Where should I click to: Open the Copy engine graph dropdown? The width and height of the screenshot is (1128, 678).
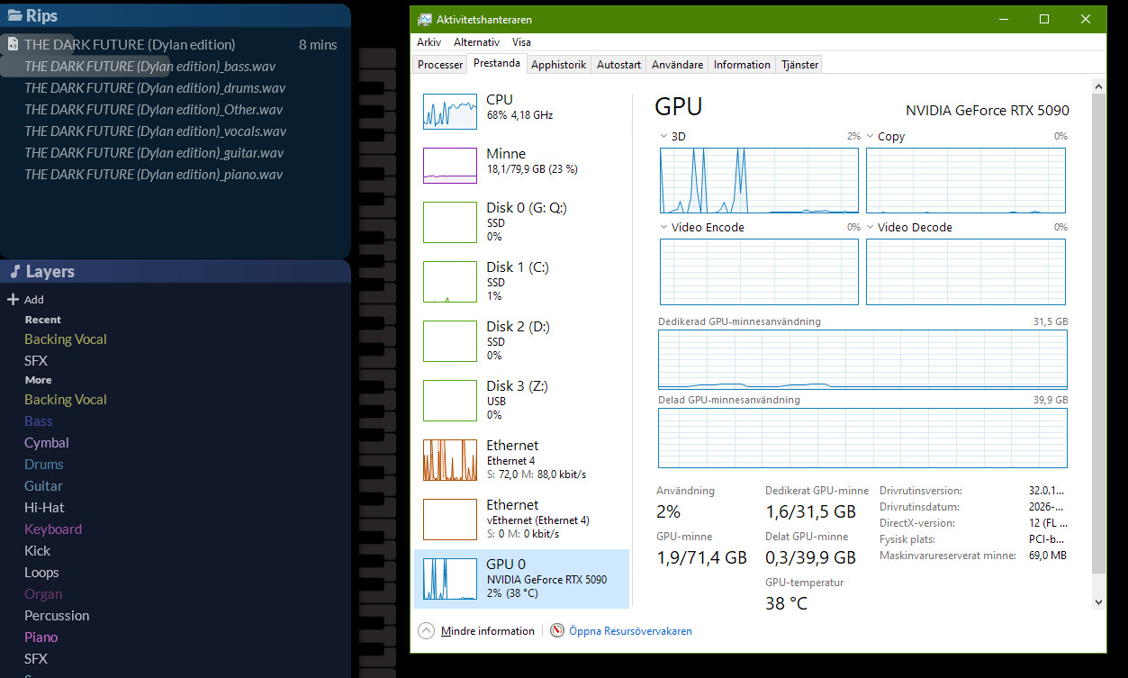871,137
